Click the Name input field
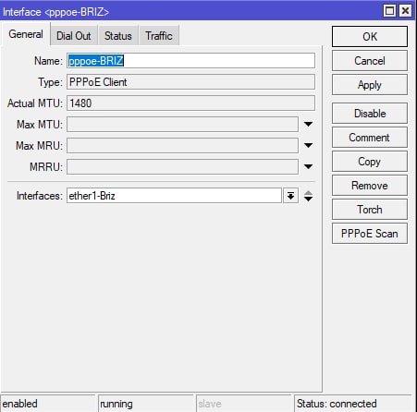The height and width of the screenshot is (412, 417). tap(190, 61)
